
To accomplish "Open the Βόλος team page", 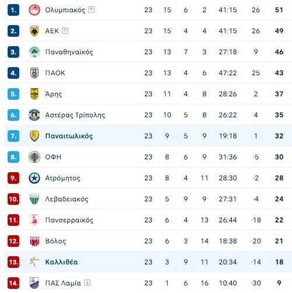I will click(x=55, y=241).
